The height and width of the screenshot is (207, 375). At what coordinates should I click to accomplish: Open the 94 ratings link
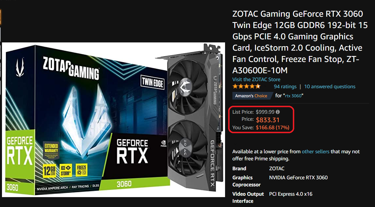pos(285,87)
